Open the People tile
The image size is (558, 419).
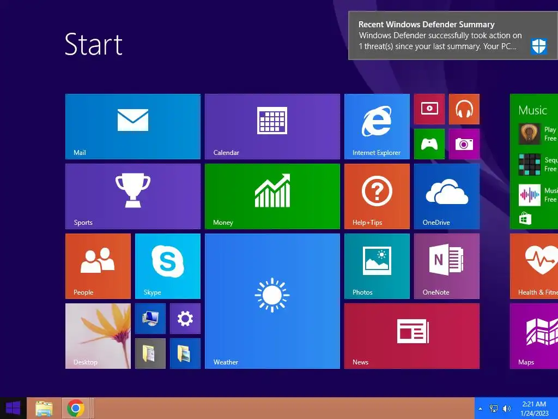pyautogui.click(x=98, y=266)
